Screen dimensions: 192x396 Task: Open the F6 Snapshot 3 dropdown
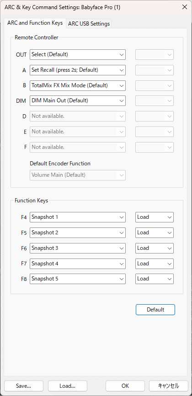click(x=78, y=248)
